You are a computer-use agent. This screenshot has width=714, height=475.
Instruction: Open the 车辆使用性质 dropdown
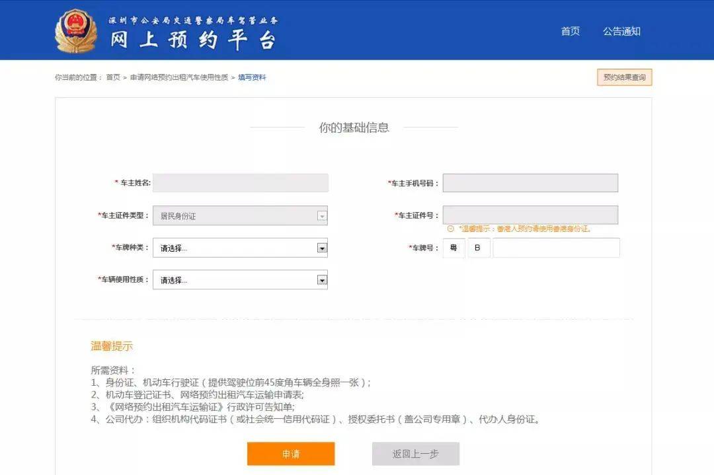pos(241,280)
